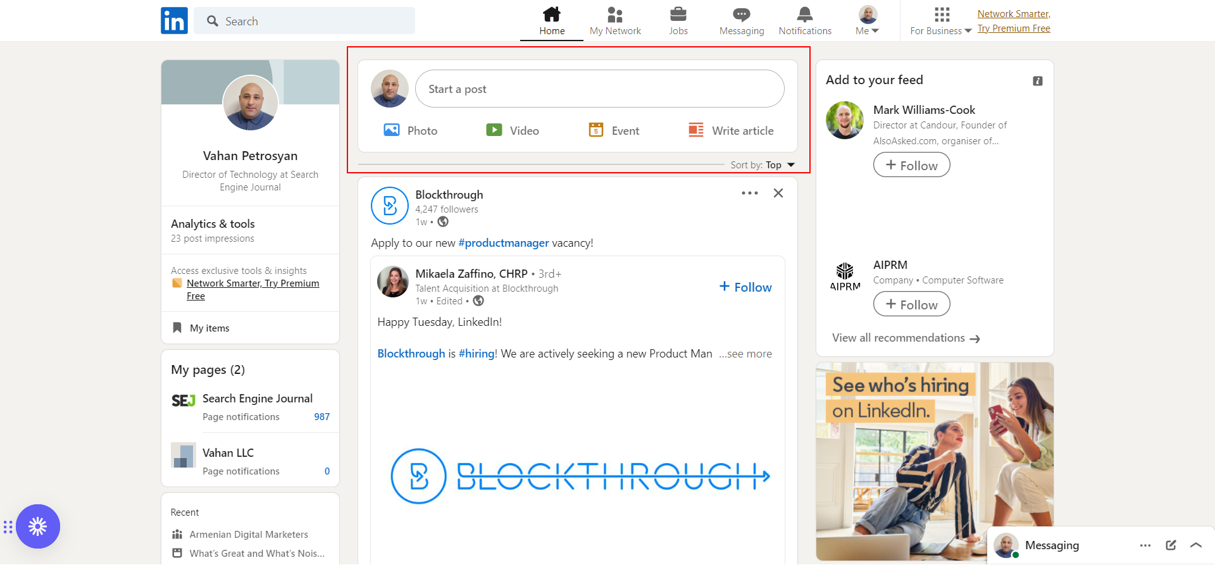Screen dimensions: 1215x565
Task: Click Network Smarter, Try Premium Free header link
Action: coord(1014,21)
